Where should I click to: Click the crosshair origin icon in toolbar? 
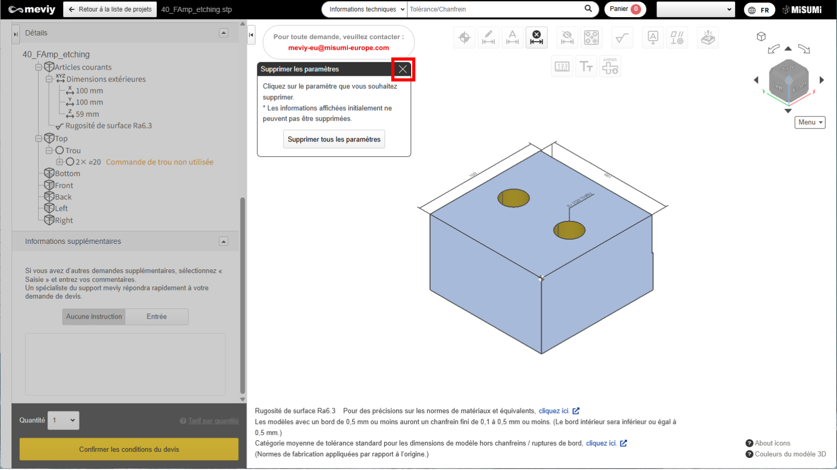[x=464, y=38]
